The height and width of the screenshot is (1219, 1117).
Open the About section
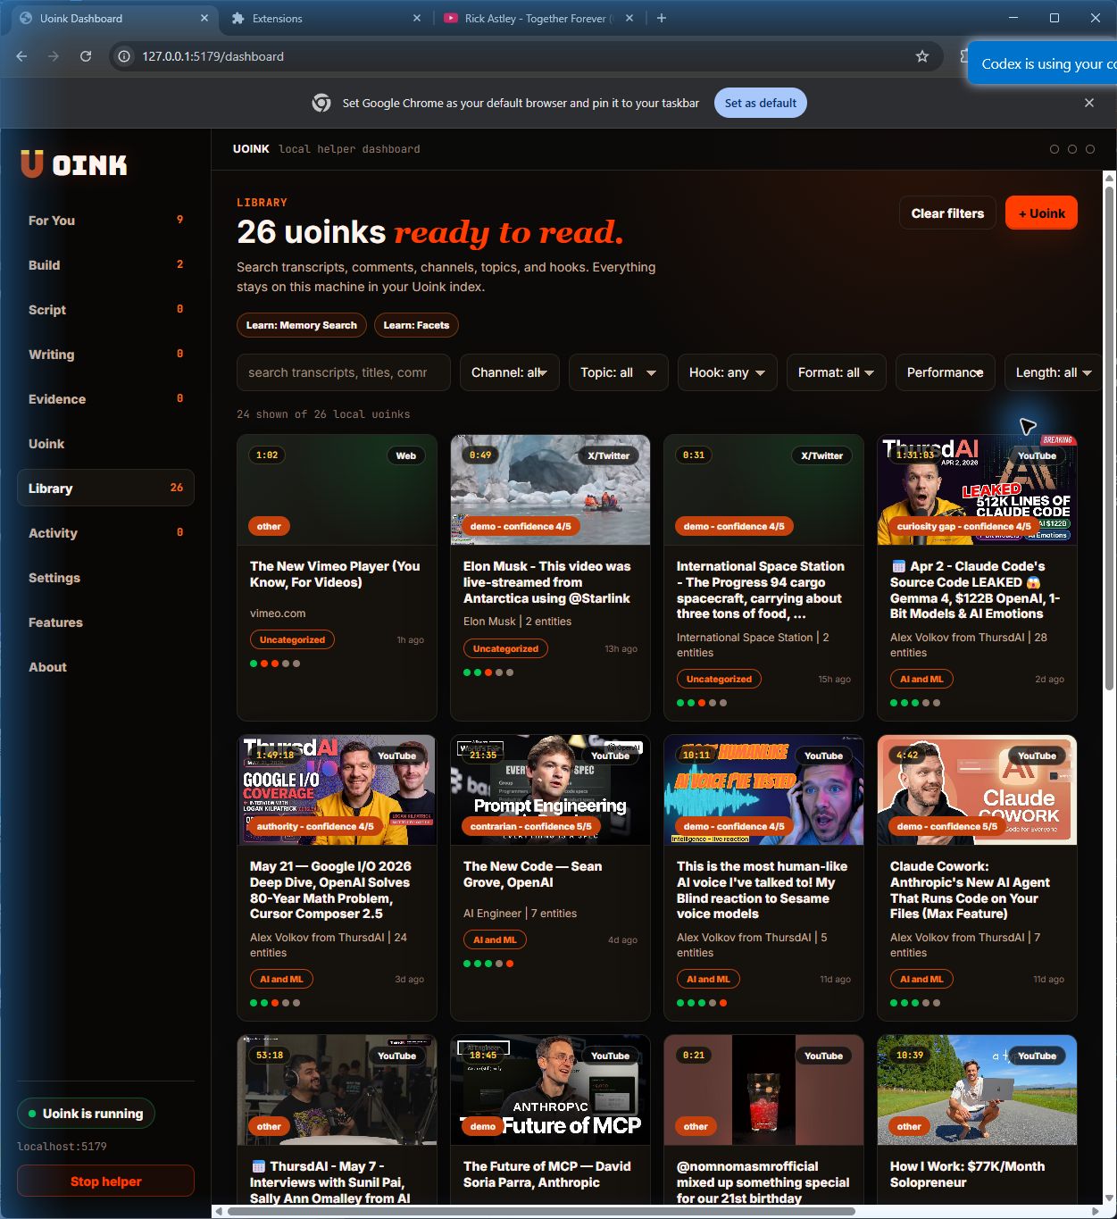(x=105, y=667)
